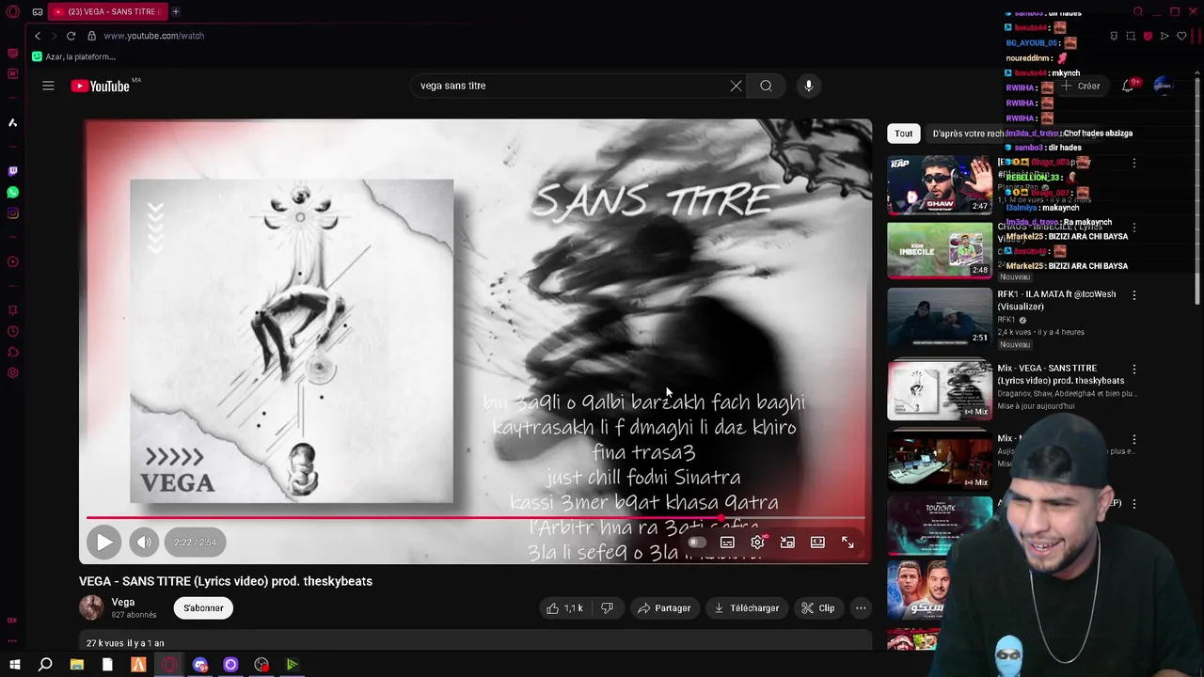Open RFK1 - ILA MATA video title
The image size is (1204, 677).
click(x=1056, y=300)
